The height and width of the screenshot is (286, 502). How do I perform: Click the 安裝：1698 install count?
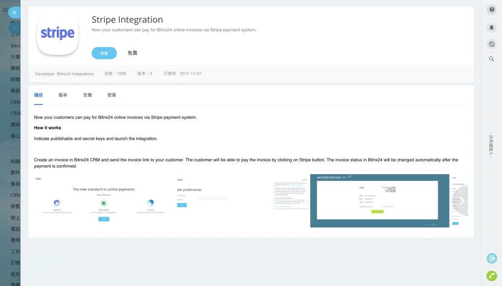point(115,74)
